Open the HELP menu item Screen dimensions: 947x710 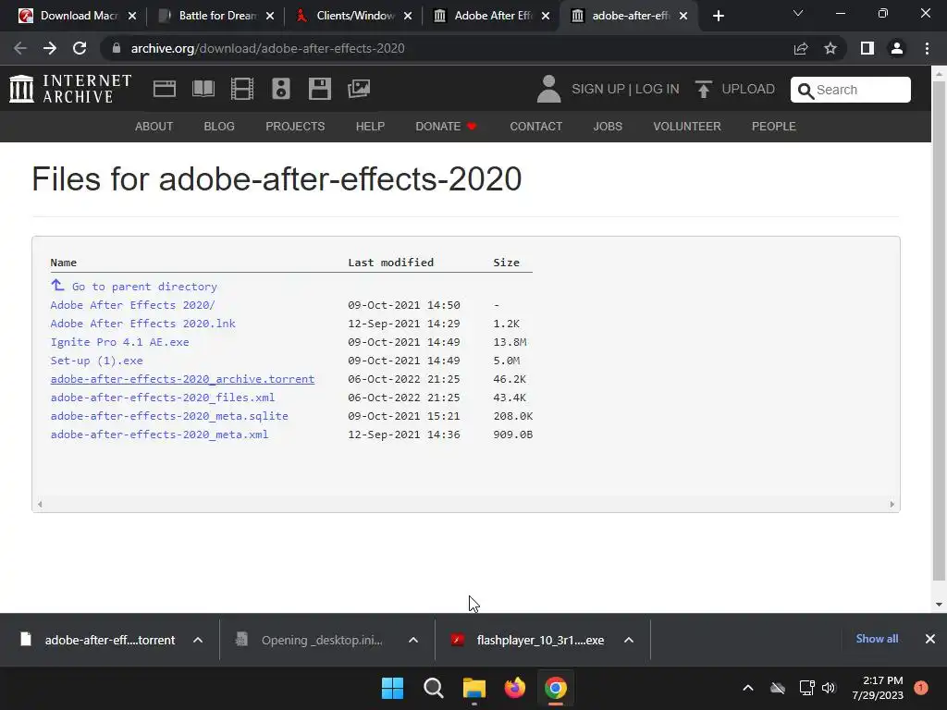pyautogui.click(x=370, y=126)
